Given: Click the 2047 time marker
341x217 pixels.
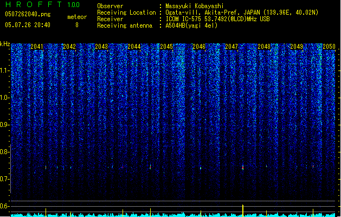Looking at the screenshot, I should tap(231, 47).
